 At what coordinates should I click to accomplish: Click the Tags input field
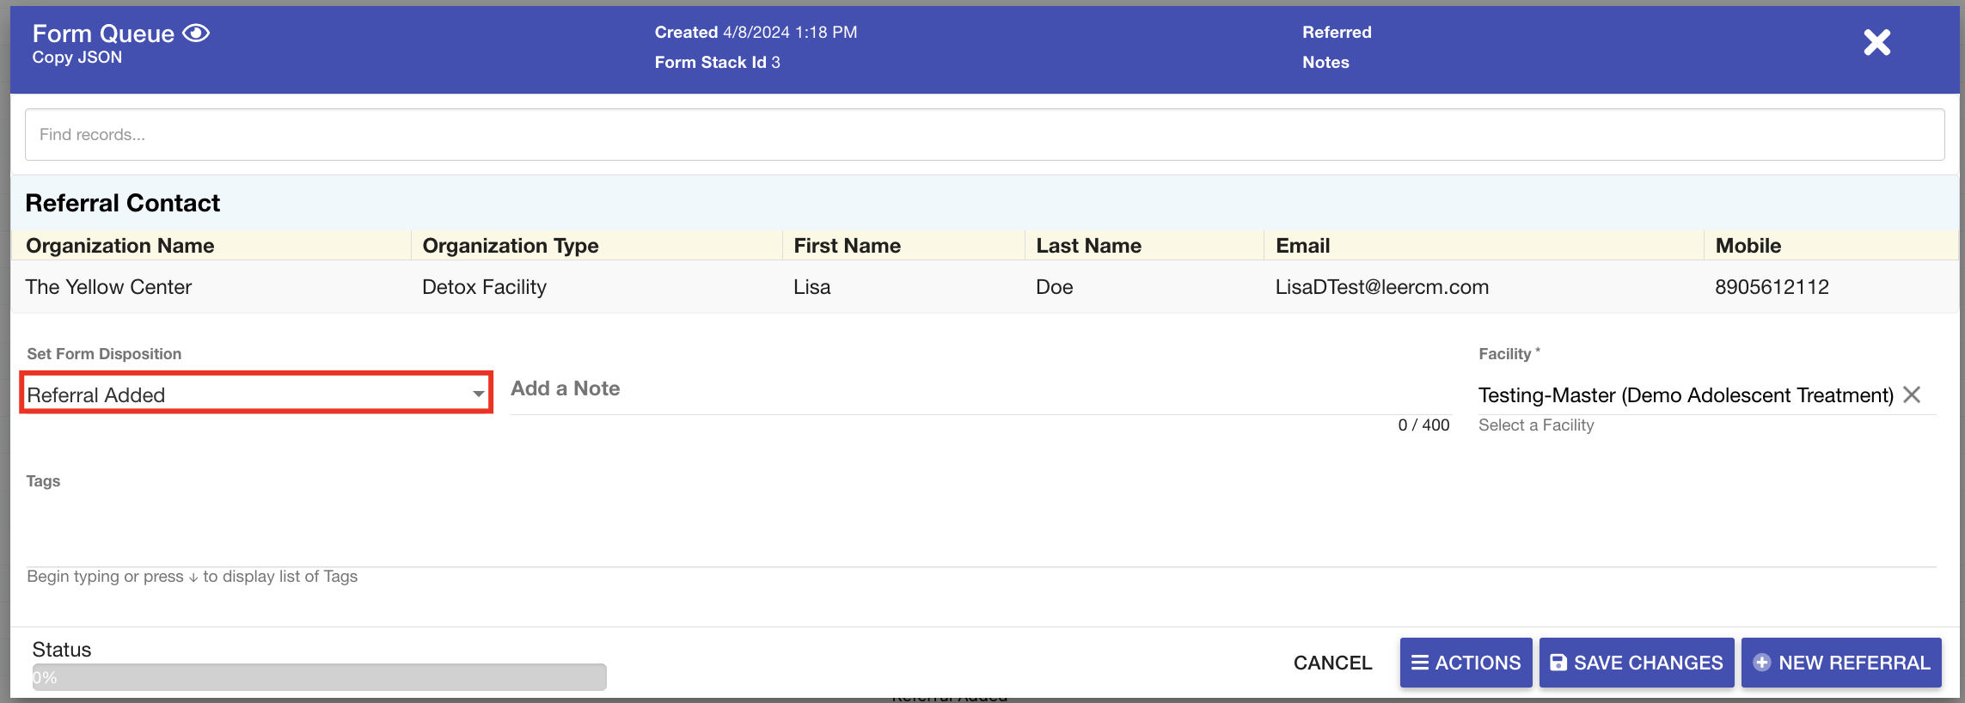pos(980,541)
